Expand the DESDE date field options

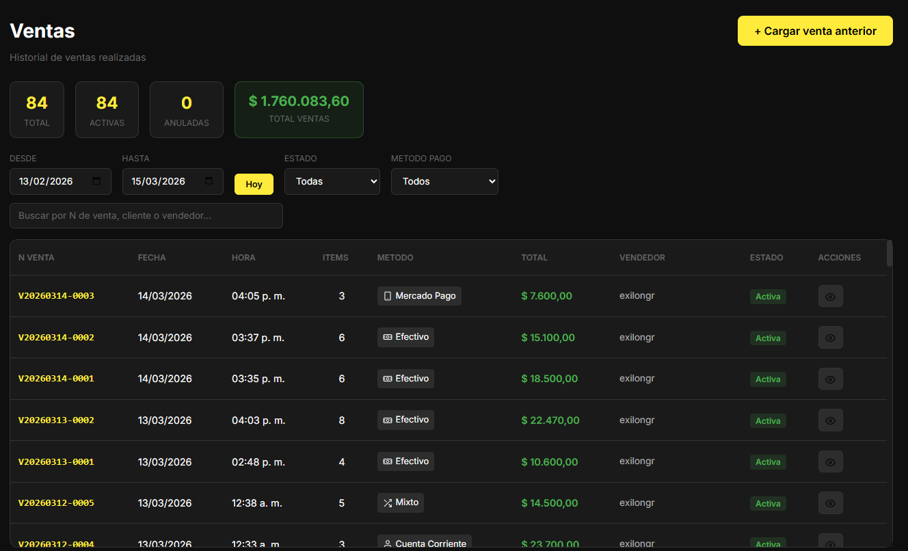(60, 181)
